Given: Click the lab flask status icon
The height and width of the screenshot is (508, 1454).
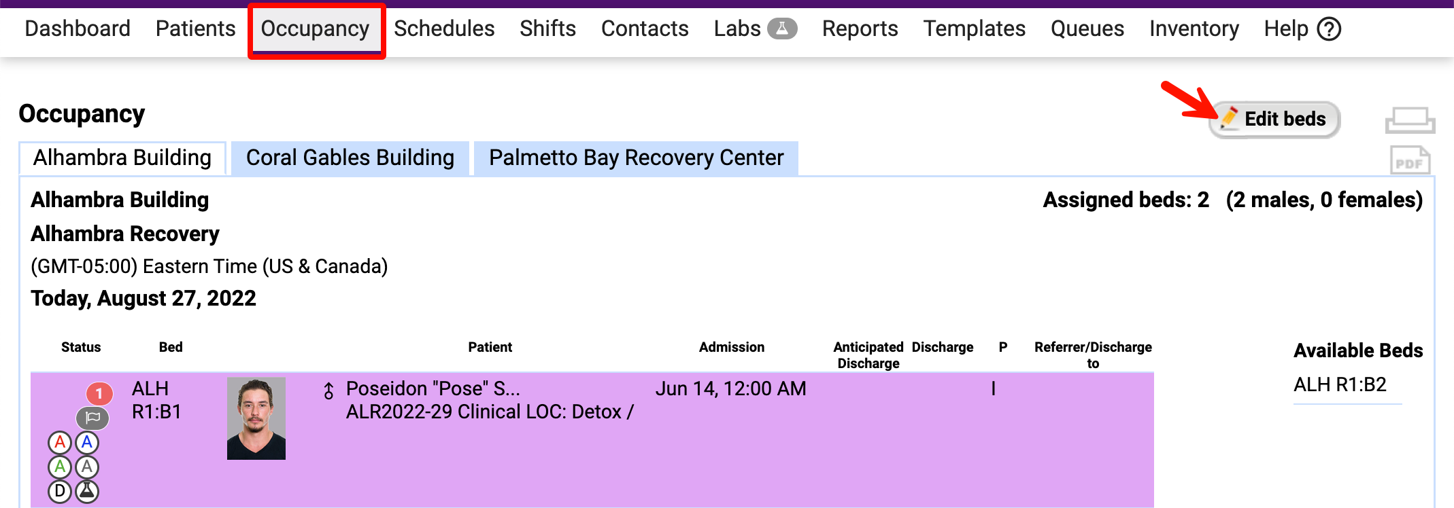Looking at the screenshot, I should tap(87, 491).
